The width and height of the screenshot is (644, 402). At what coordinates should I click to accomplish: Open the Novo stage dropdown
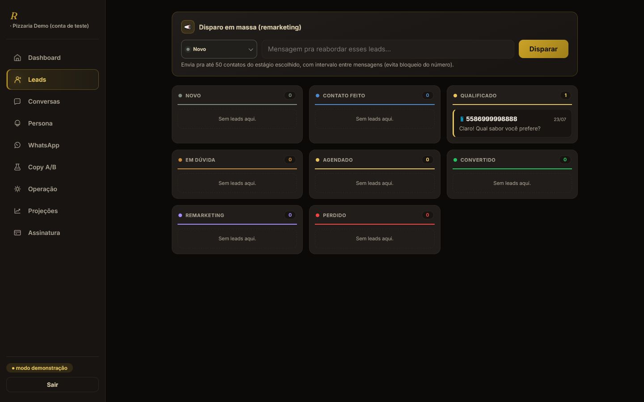tap(219, 49)
